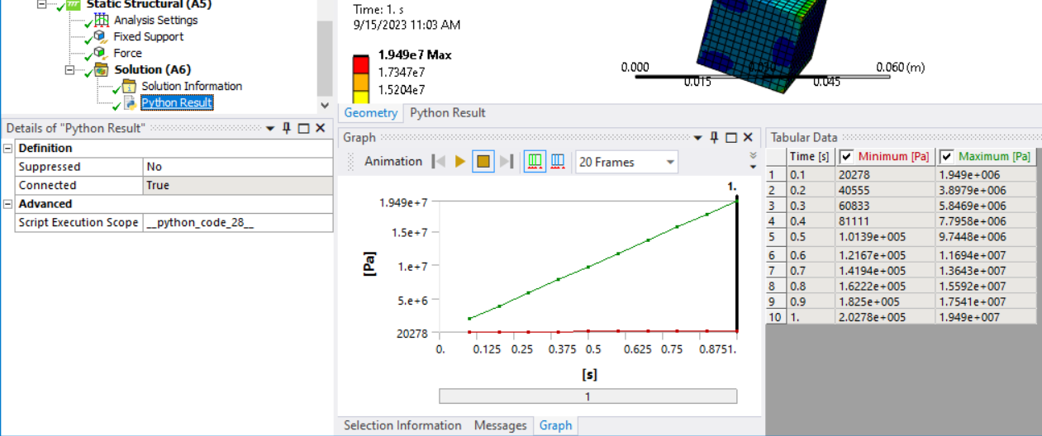Click cell 20278 in Minimum column

point(886,174)
